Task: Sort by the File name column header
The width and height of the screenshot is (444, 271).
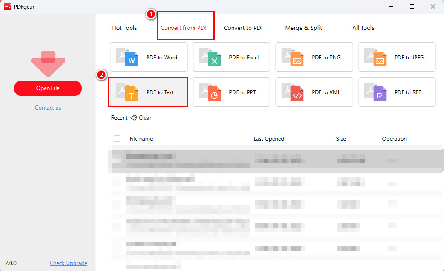Action: 141,139
